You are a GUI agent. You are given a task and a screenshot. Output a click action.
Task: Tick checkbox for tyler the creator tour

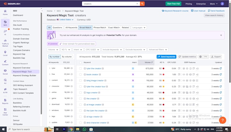pyautogui.click(x=80, y=87)
